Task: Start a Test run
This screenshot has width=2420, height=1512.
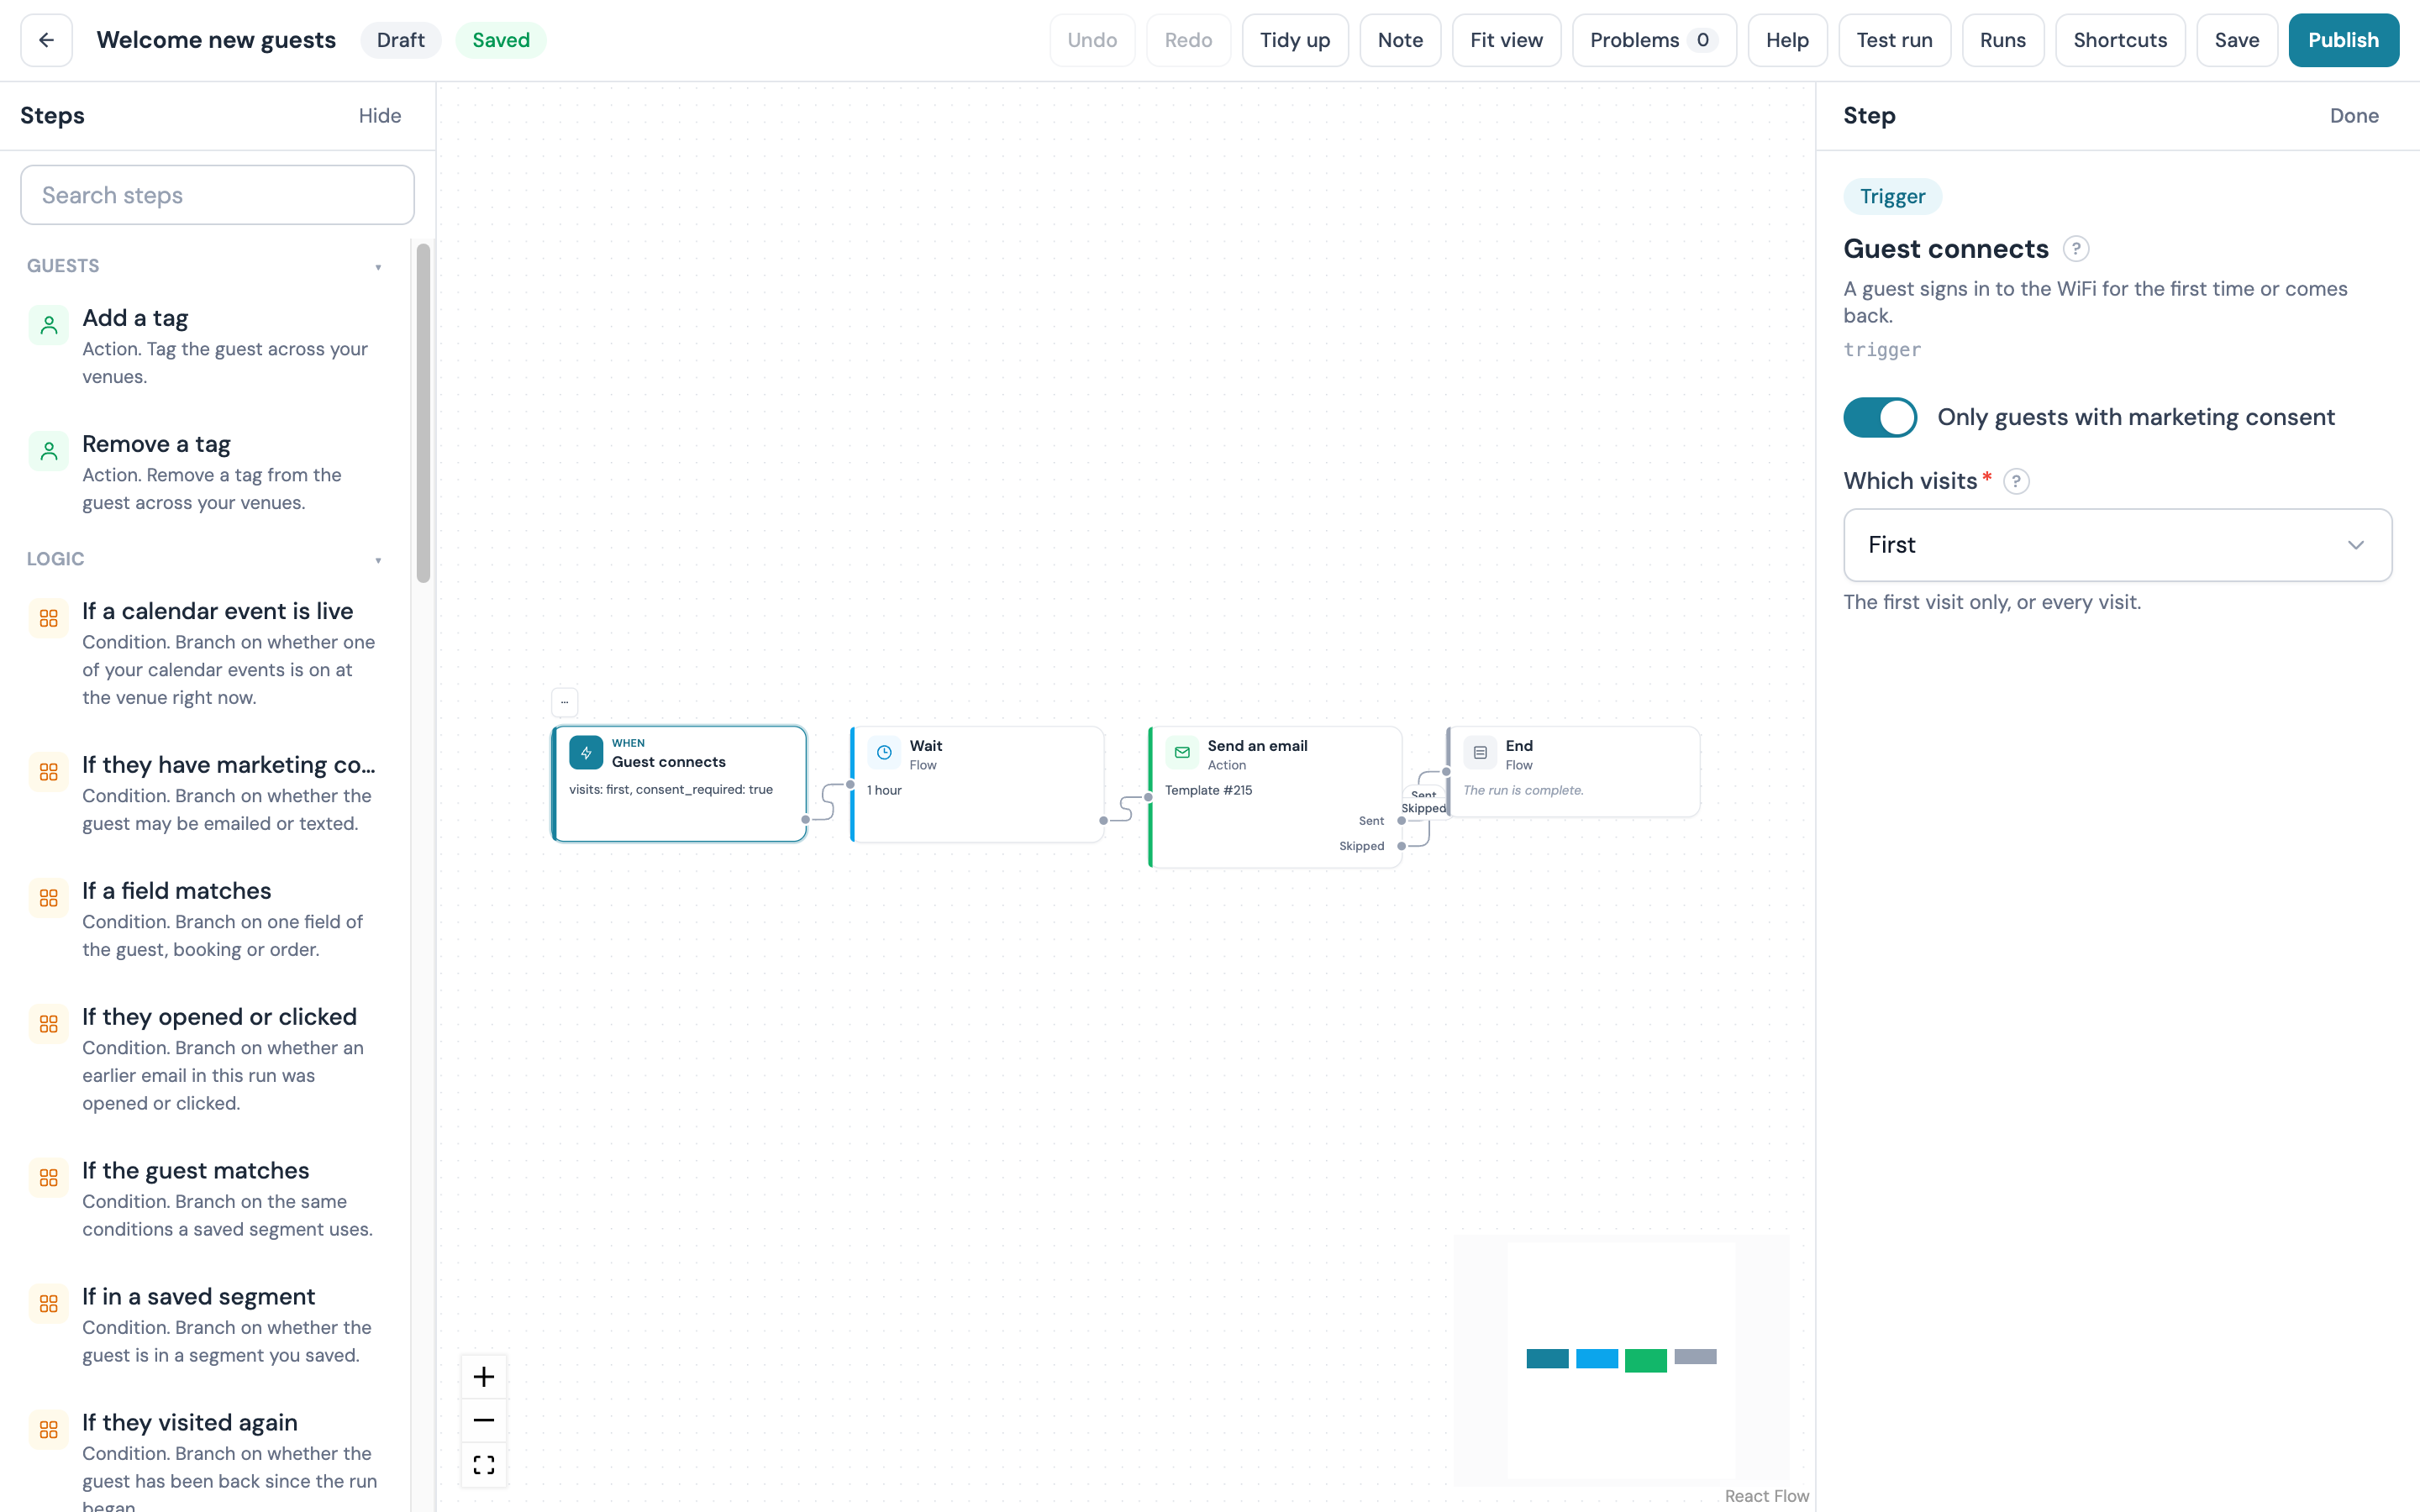Action: coord(1894,40)
